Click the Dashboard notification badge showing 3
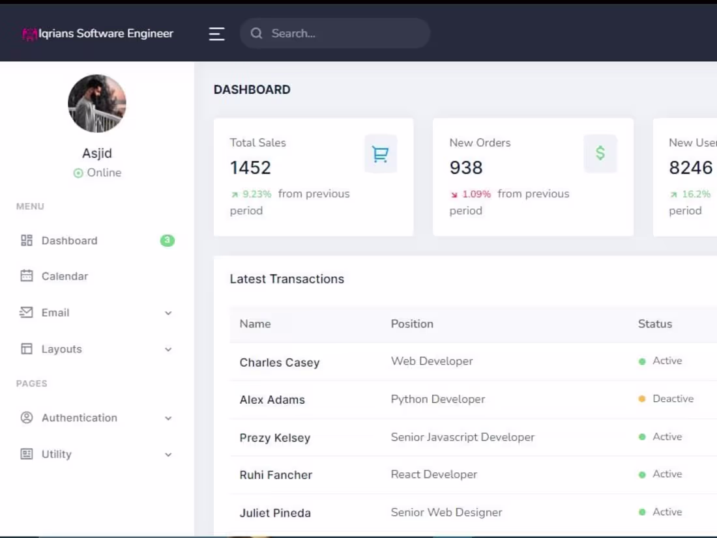Image resolution: width=717 pixels, height=538 pixels. click(167, 240)
